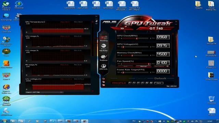
Task: Click the tuning panel scroll-down arrow
Action: [173, 76]
